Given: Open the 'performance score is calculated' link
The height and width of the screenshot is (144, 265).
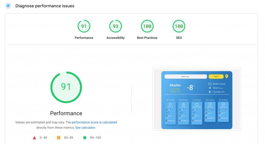Looking at the screenshot, I should coord(94,122).
